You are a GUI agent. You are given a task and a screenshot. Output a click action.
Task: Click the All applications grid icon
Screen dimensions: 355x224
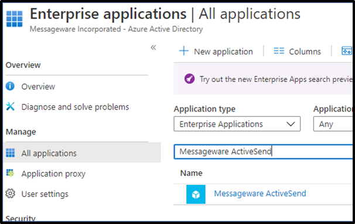click(x=10, y=153)
